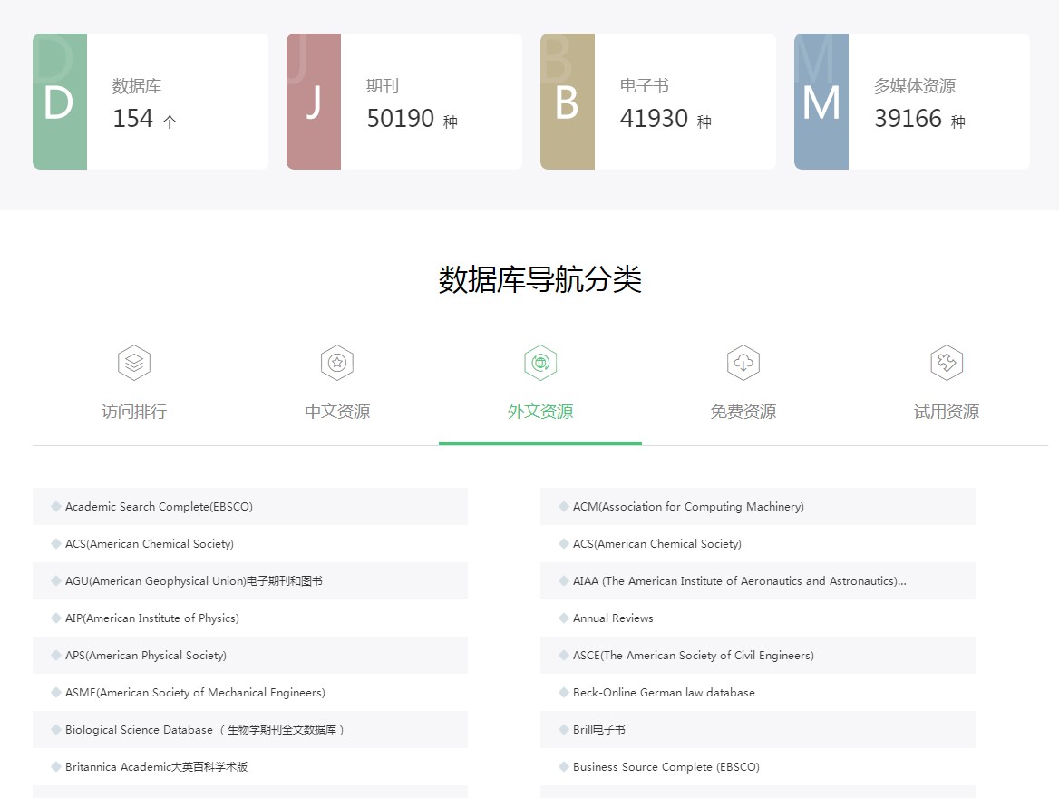
Task: Open ACM(Association for Computing Machinery) database
Action: click(x=688, y=507)
